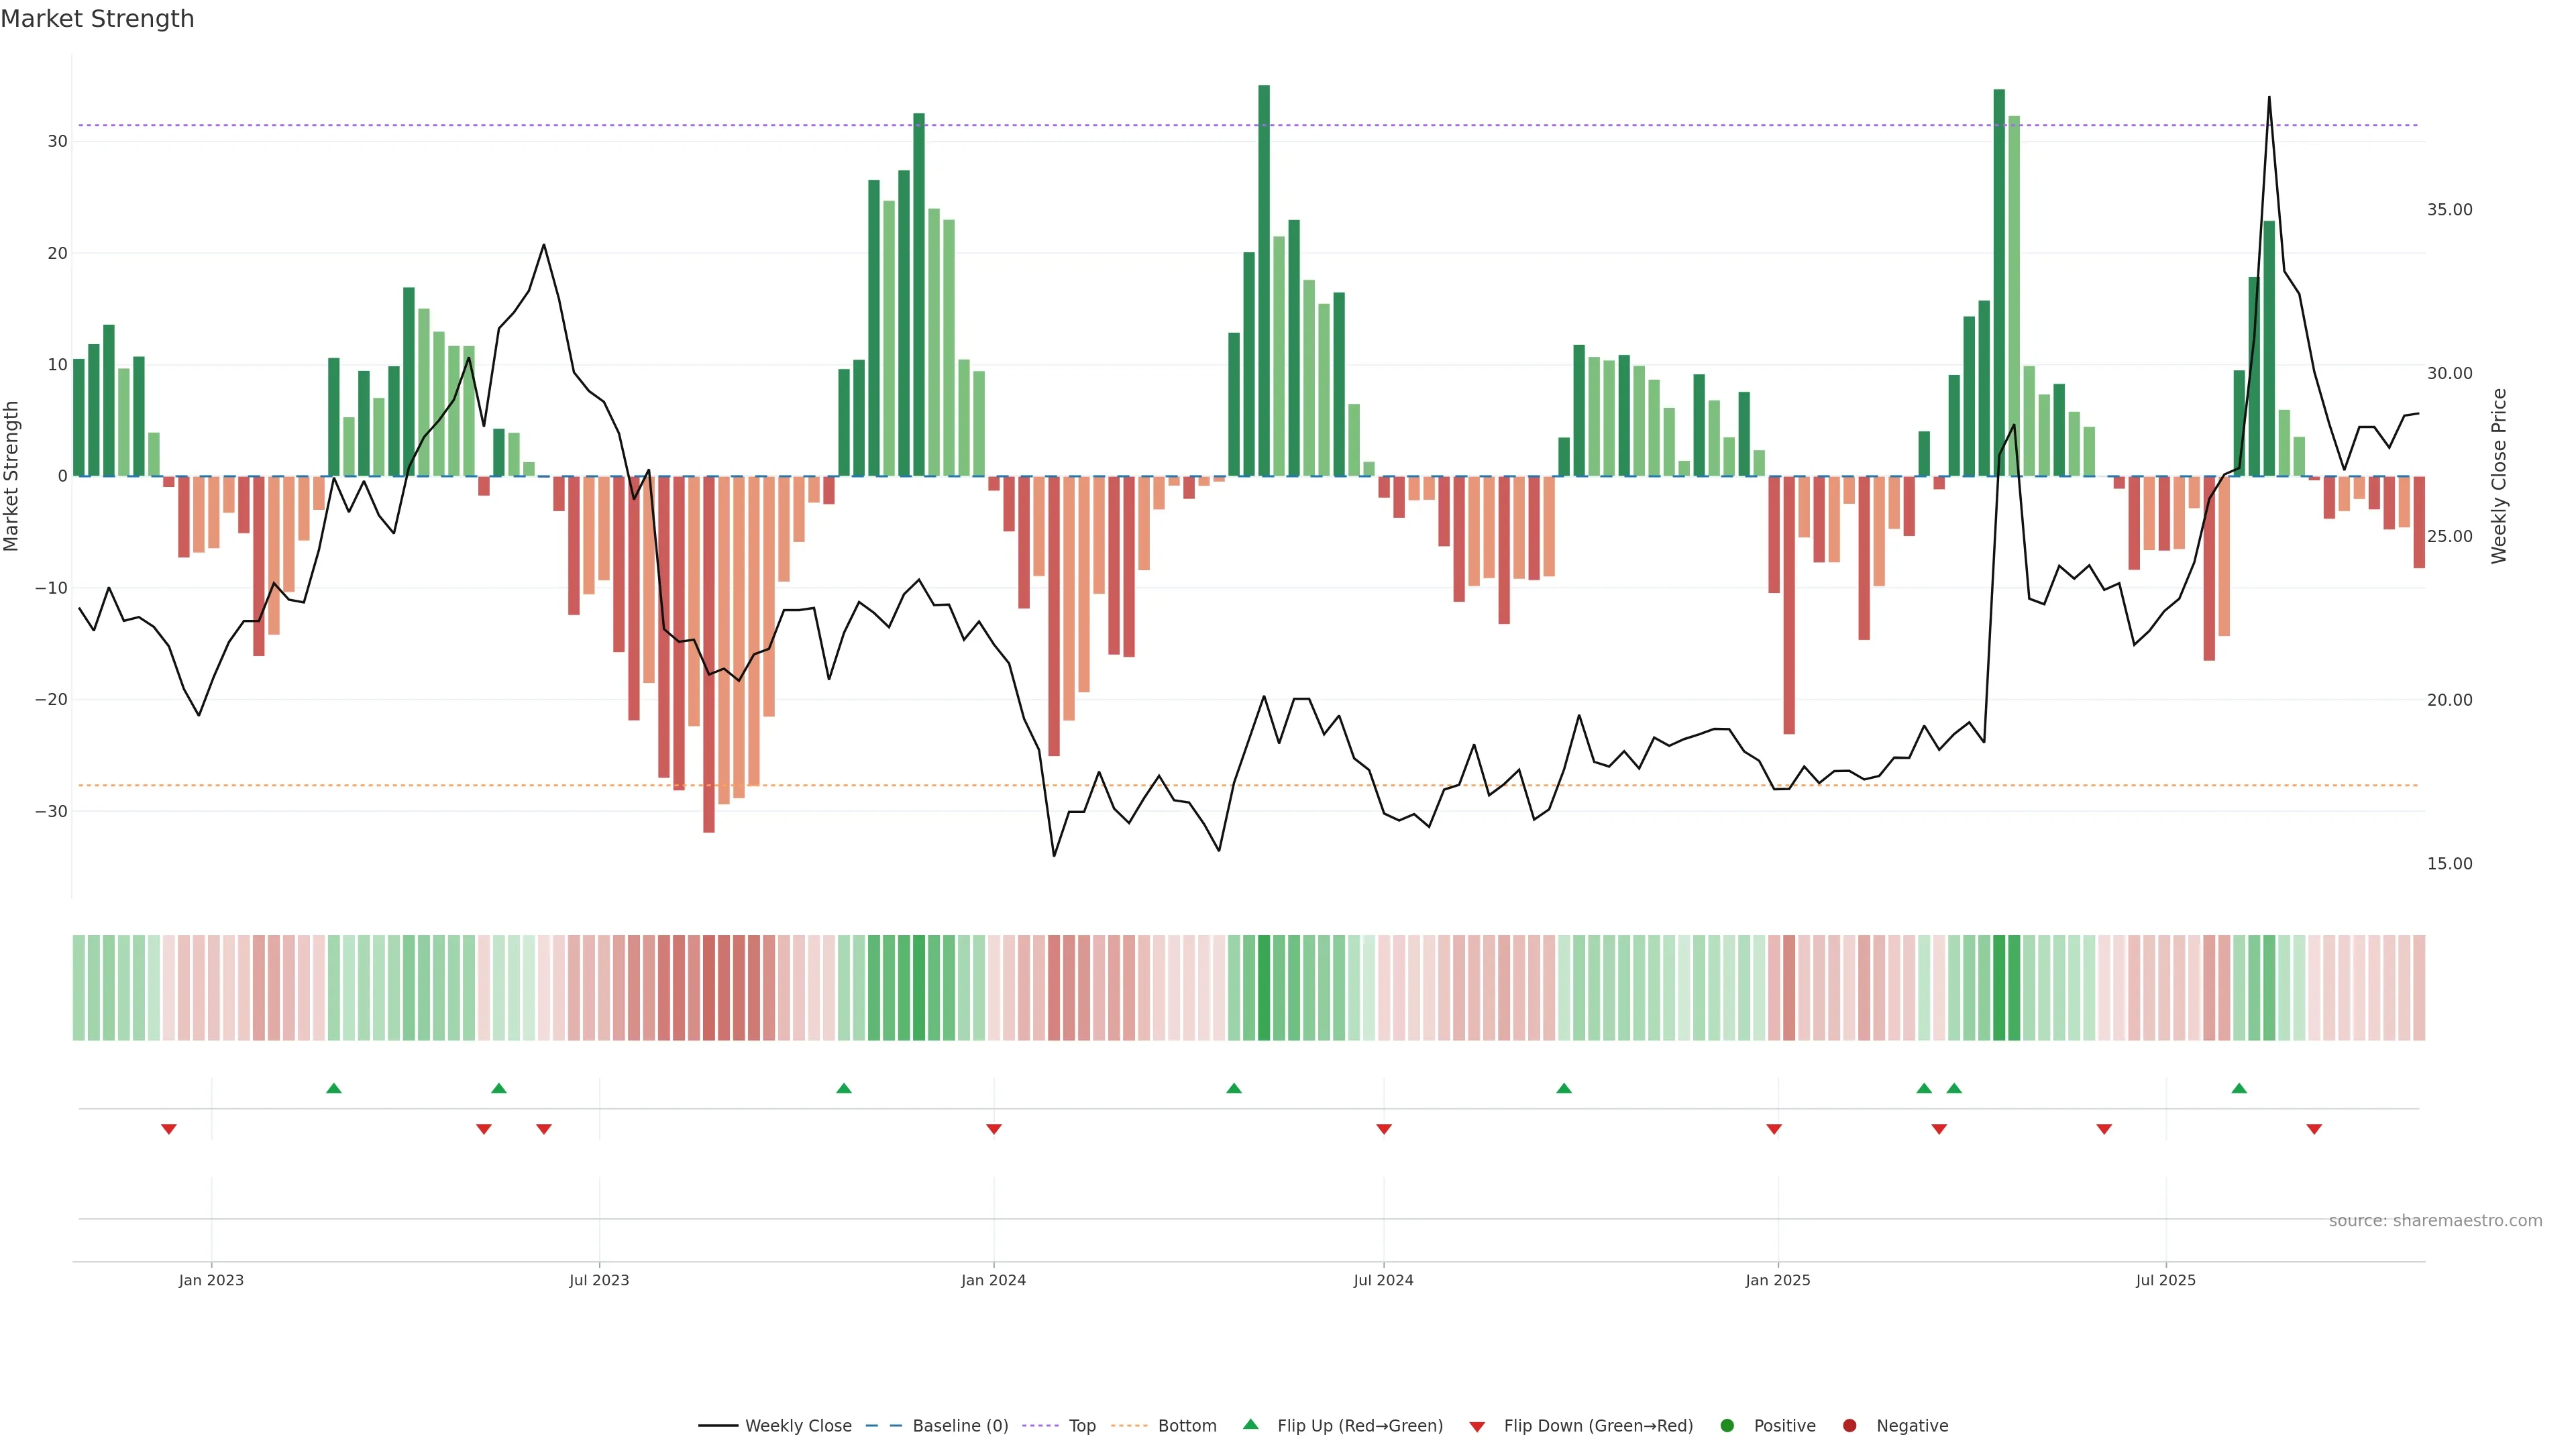2576x1449 pixels.
Task: Click the Jul 2023 x-axis label
Action: pos(599,1280)
